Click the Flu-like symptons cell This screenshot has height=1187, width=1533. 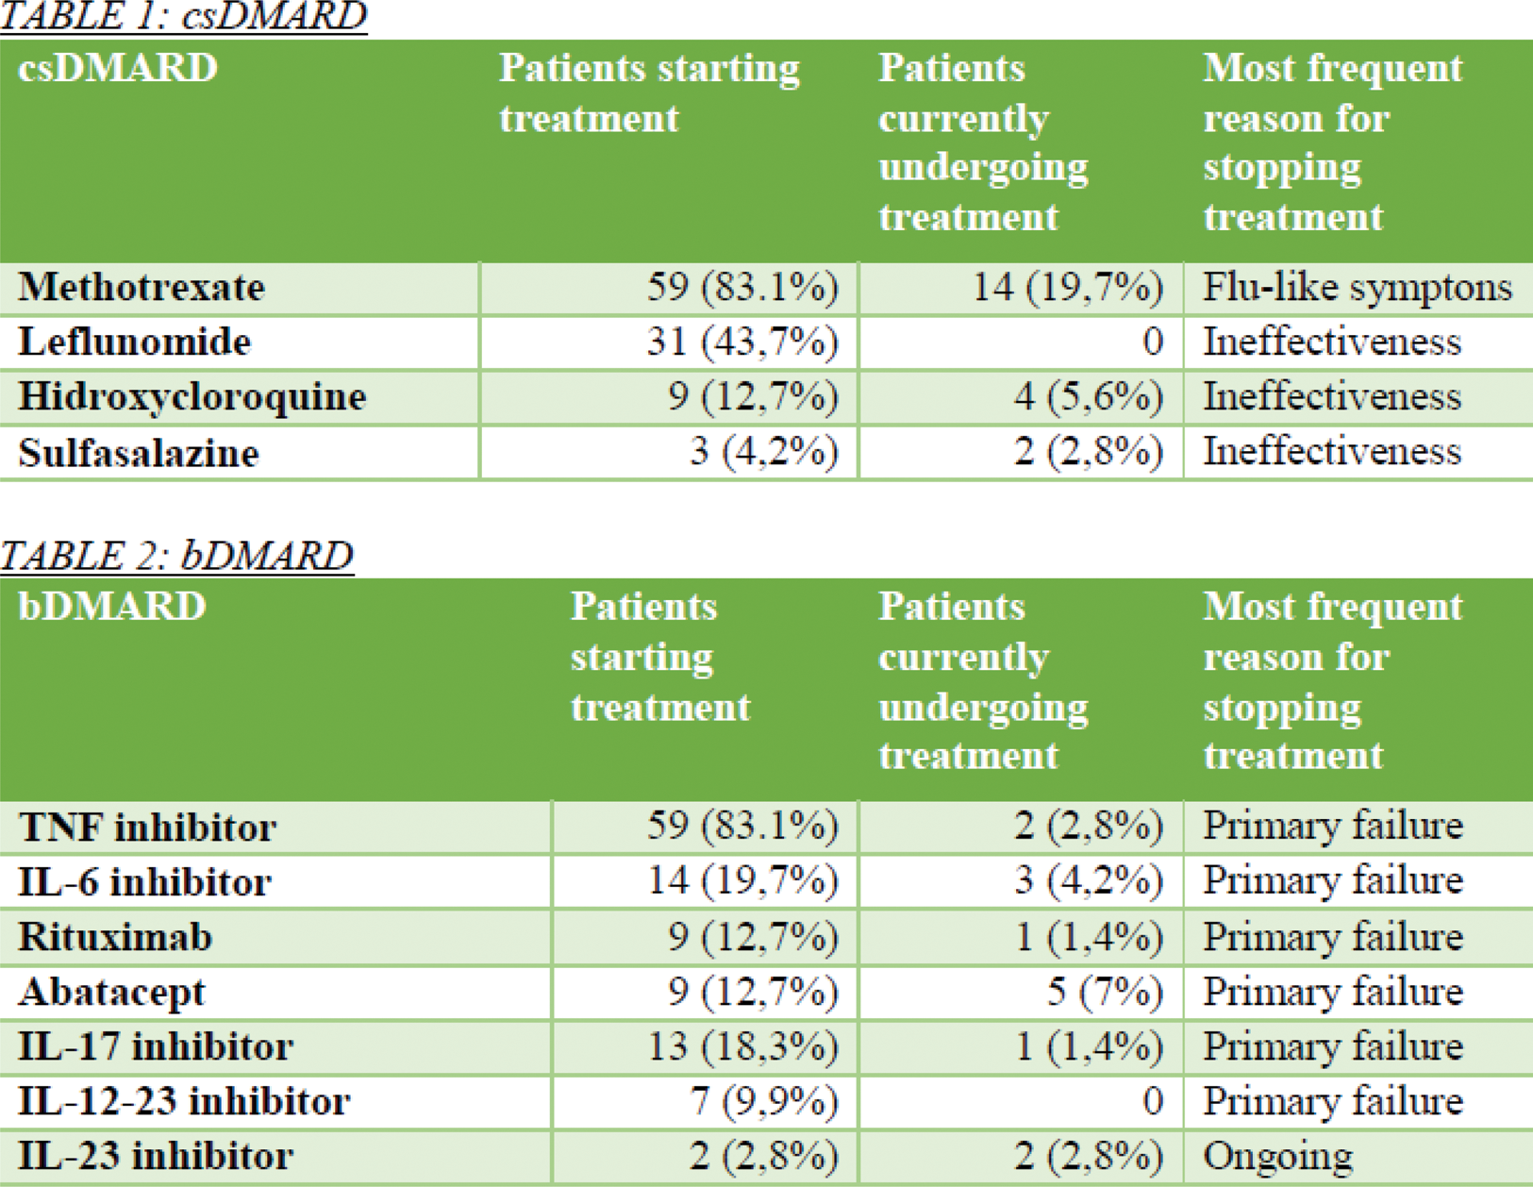[1357, 287]
